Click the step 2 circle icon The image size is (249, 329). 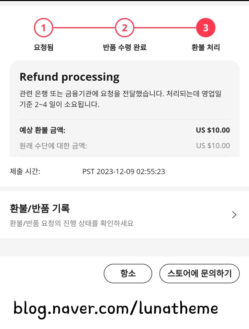point(124,28)
